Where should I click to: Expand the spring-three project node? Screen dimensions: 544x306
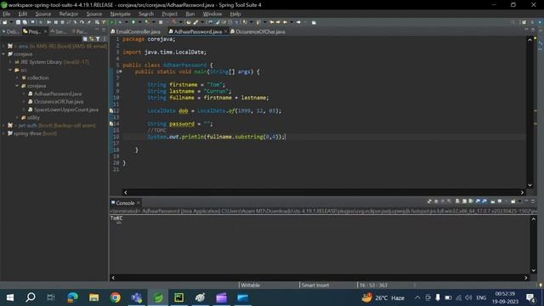click(3, 133)
